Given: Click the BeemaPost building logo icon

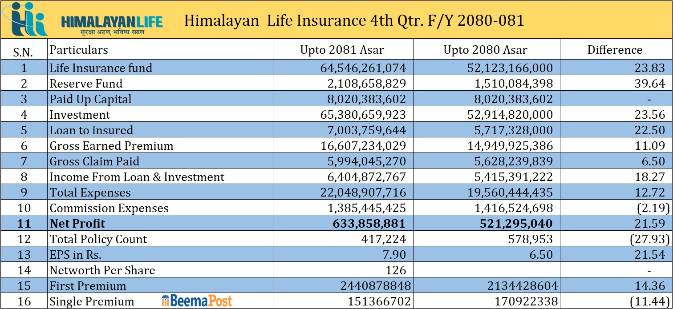Looking at the screenshot, I should click(x=166, y=301).
